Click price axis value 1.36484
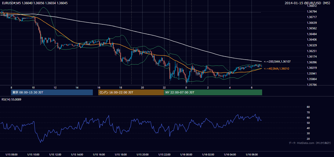Viewport: 334px width, 157px height. click(x=312, y=34)
